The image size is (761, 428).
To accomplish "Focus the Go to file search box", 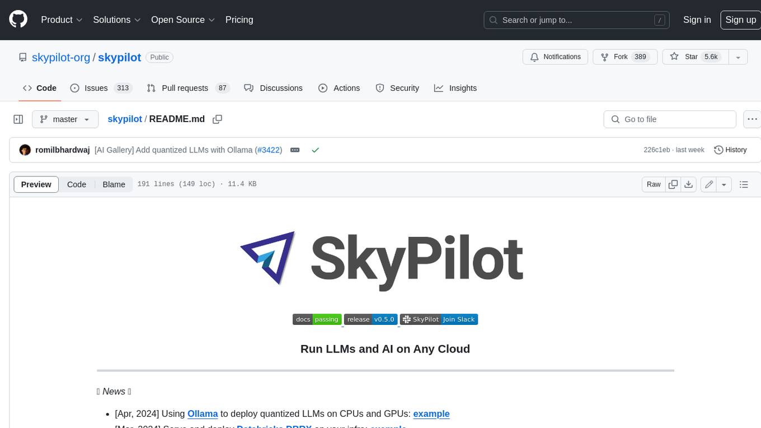I will (x=670, y=119).
